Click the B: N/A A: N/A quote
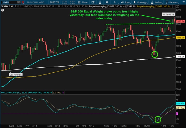Viewport: 186px width, 128px height. click(72, 2)
